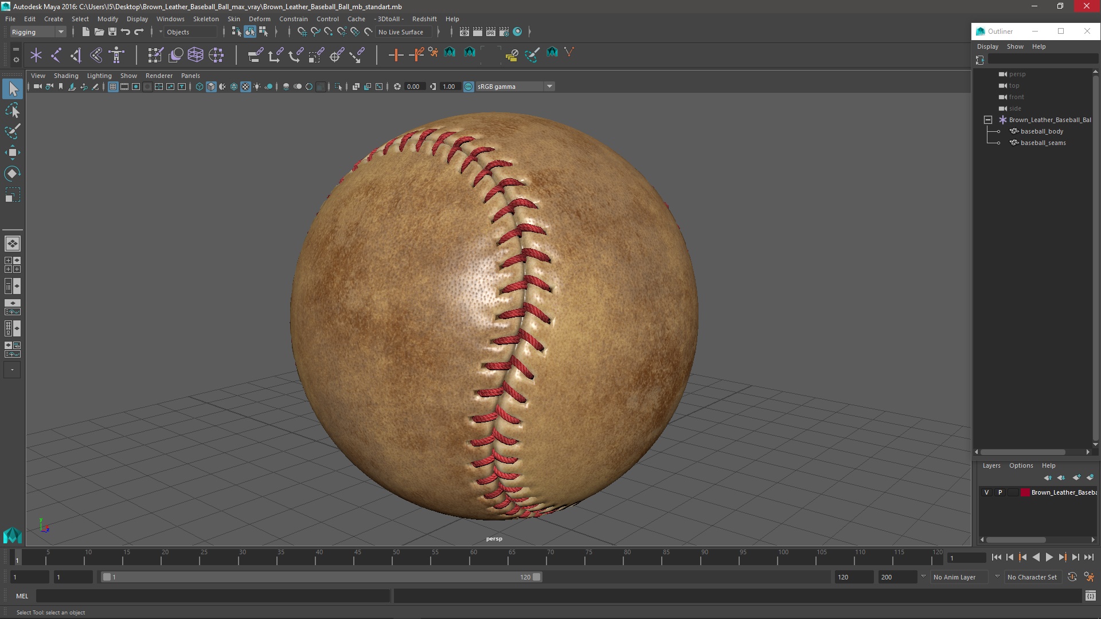The height and width of the screenshot is (619, 1101).
Task: Click the Create Joint tool icon
Action: (x=56, y=55)
